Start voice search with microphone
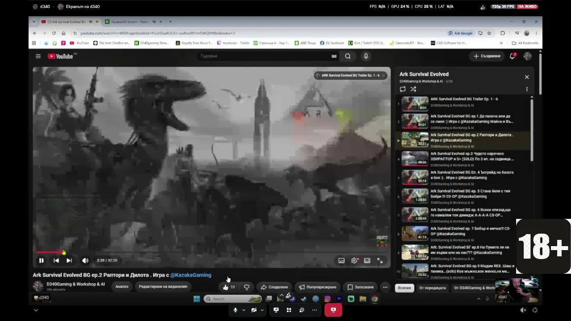 pyautogui.click(x=366, y=56)
